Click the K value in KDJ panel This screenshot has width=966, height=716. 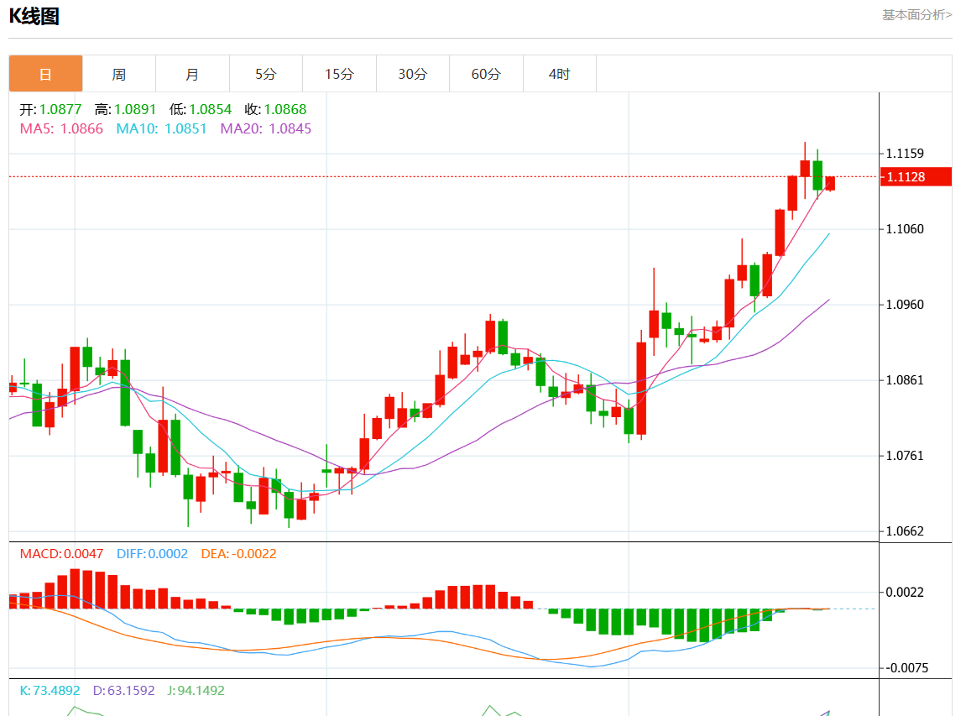[x=50, y=691]
